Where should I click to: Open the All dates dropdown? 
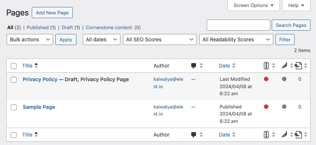pos(102,39)
